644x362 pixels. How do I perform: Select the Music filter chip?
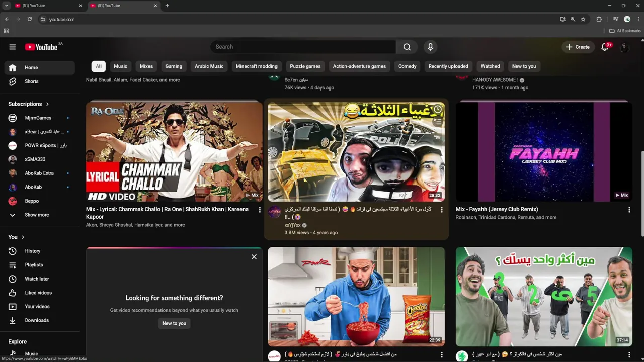(x=120, y=66)
